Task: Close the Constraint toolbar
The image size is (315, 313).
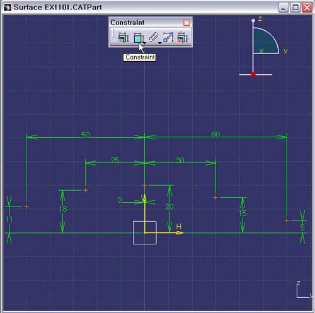Action: [186, 23]
